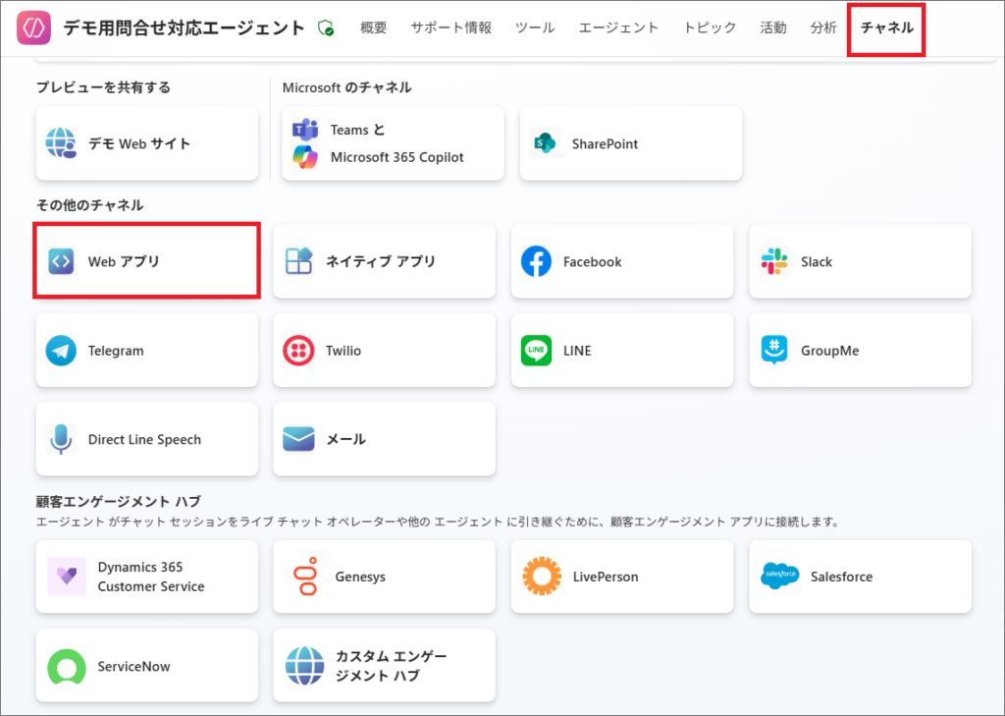Connect the Genesys hub label
Image resolution: width=1005 pixels, height=716 pixels.
pos(360,577)
